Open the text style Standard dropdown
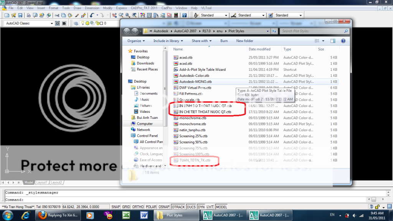 click(226, 15)
